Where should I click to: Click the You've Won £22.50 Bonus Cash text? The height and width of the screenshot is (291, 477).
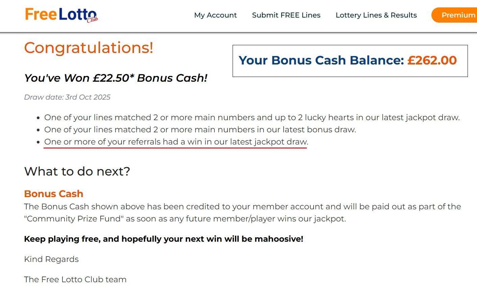tap(115, 78)
